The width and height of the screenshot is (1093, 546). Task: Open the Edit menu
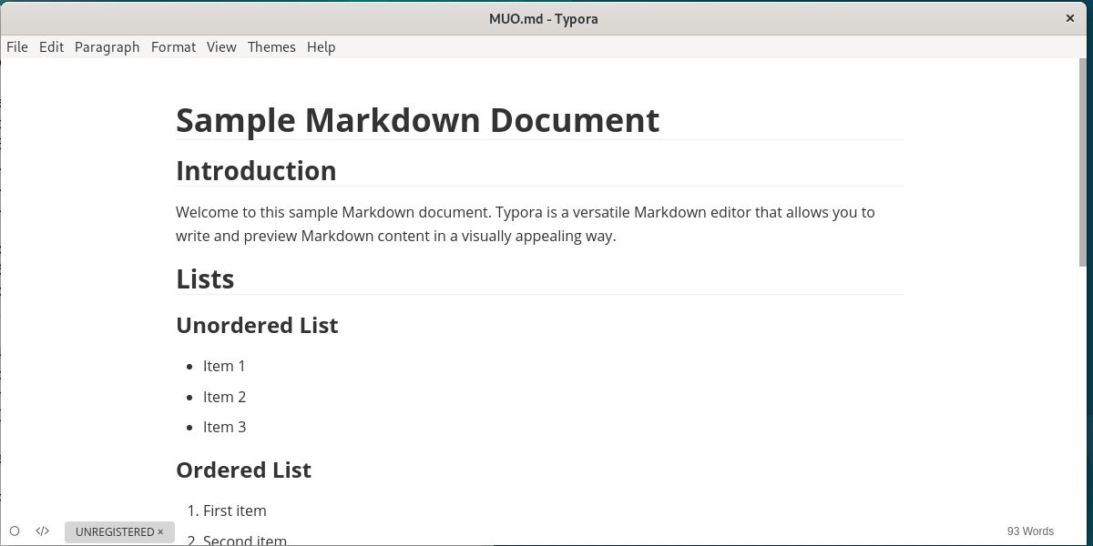[x=51, y=46]
